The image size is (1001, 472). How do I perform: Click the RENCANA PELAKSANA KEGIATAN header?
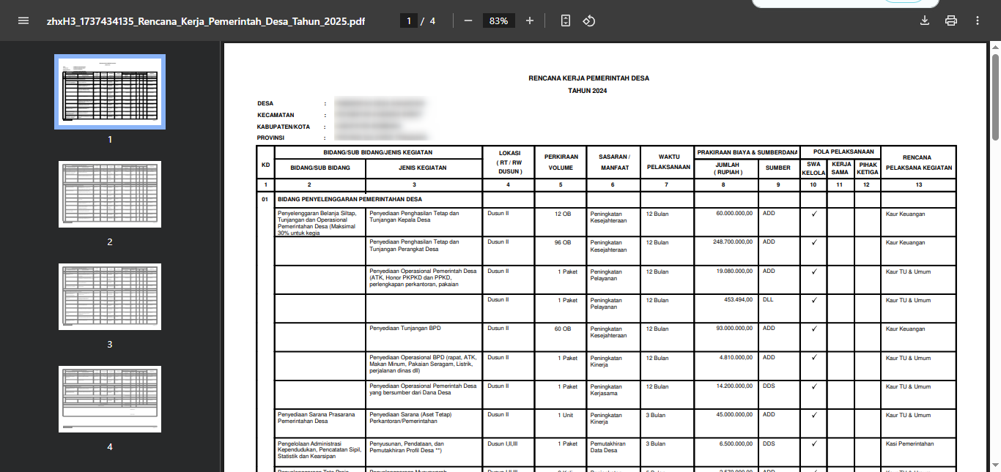tap(918, 162)
